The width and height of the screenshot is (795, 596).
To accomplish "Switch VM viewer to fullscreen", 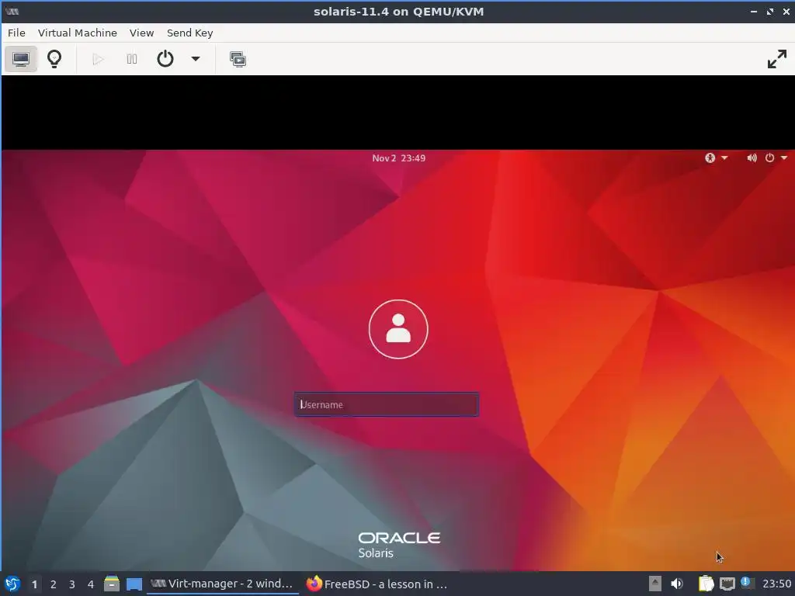I will (x=776, y=59).
